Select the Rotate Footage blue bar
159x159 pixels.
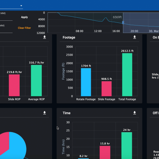[86, 82]
